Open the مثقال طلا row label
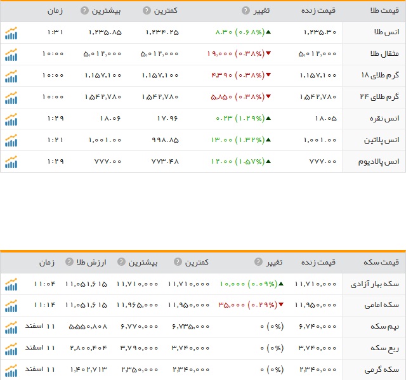 (384, 53)
